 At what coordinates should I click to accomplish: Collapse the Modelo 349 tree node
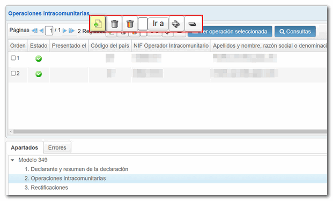[x=12, y=160]
